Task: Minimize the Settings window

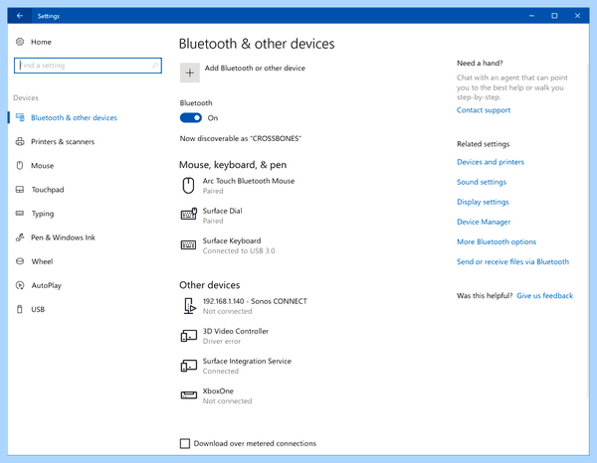Action: pos(531,16)
